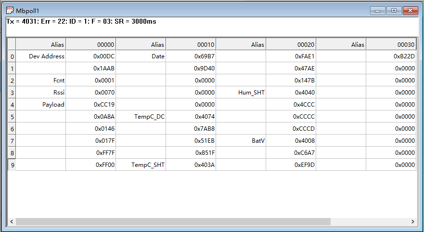
Task: Select register value 0xC6A7
Action: pos(291,152)
